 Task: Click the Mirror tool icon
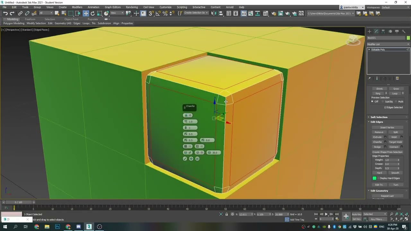coord(214,13)
